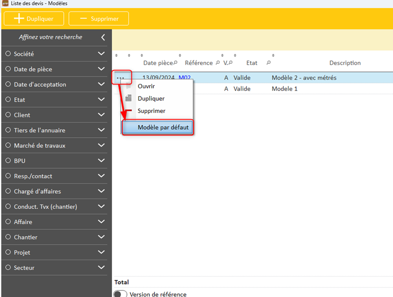Expand the Marché de travaux filter chevron
This screenshot has height=297, width=393.
click(101, 145)
